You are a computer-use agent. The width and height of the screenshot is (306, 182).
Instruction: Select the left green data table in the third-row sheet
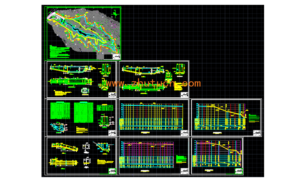[x=60, y=111]
